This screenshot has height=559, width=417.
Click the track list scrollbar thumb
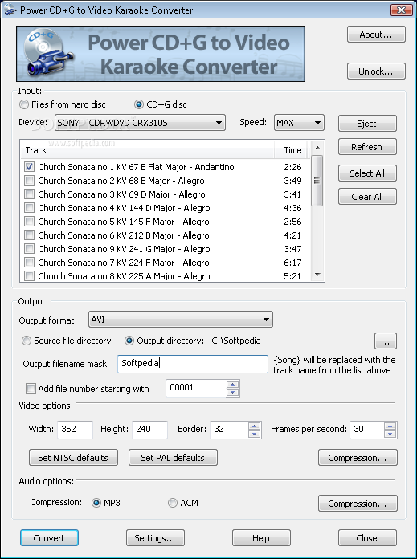click(x=317, y=181)
